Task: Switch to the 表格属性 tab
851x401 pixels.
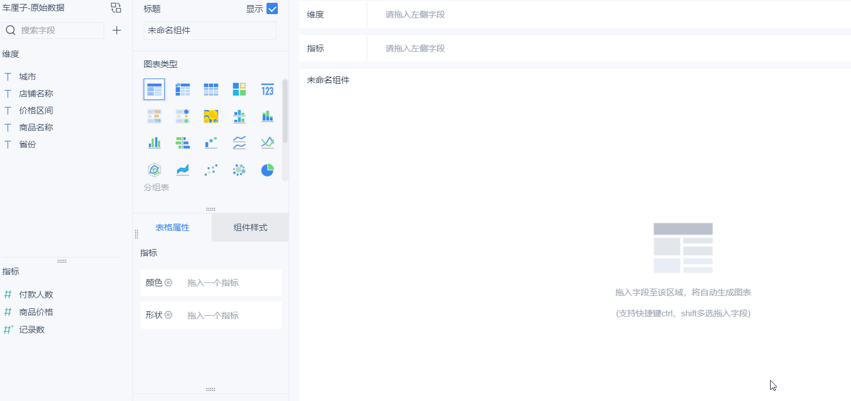Action: (x=172, y=227)
